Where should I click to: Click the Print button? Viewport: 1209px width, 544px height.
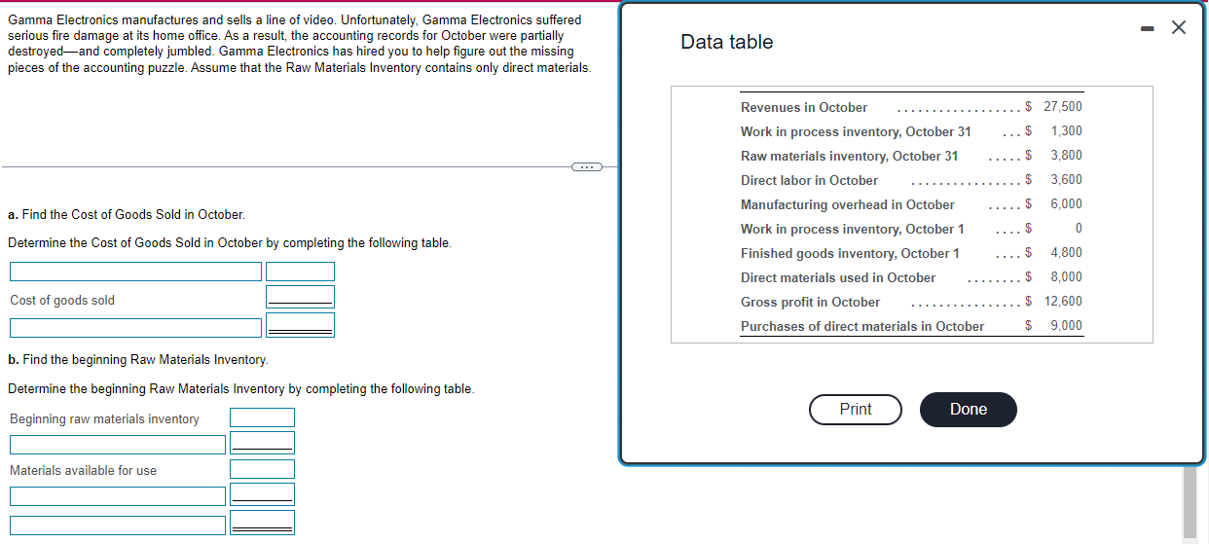[856, 409]
